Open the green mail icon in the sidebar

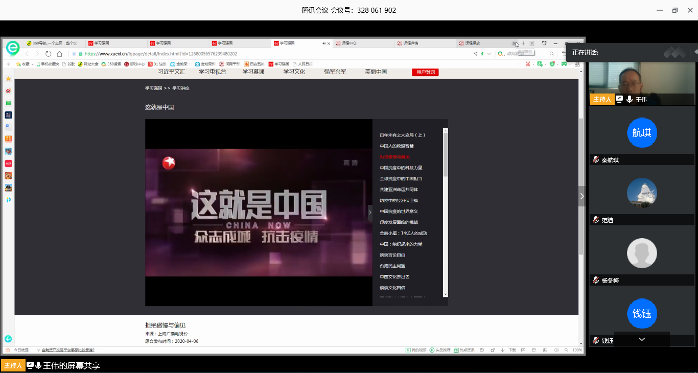click(8, 103)
